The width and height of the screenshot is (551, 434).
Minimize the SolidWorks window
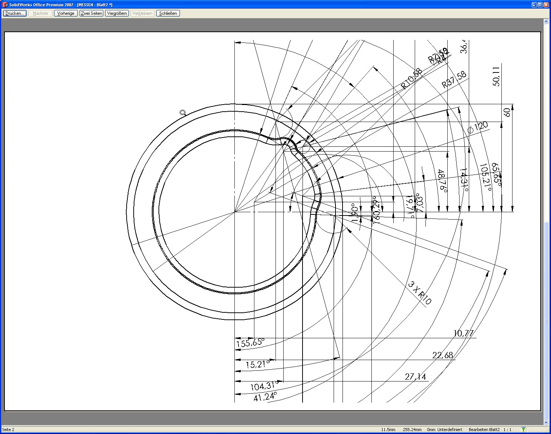[x=534, y=4]
